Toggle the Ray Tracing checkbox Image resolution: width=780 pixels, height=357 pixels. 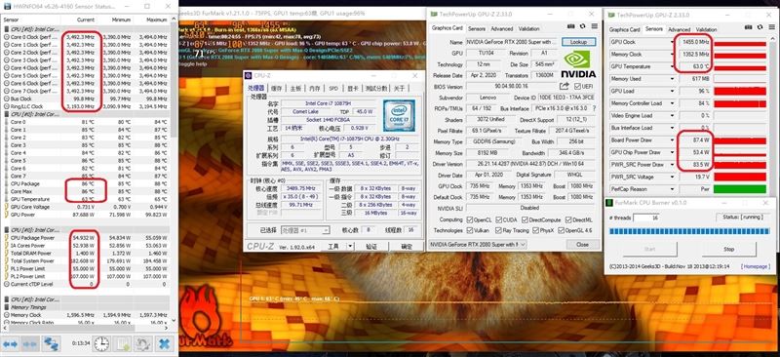499,230
